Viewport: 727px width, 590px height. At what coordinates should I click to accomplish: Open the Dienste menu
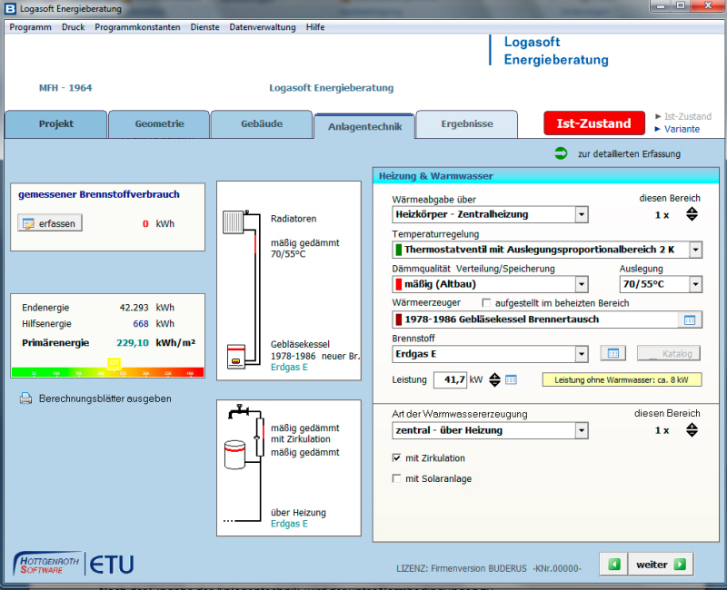[x=205, y=27]
